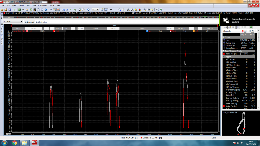This screenshot has height=146, width=260.
Task: Click the magnifier icon next to the vertical bars
Action: 120,10
